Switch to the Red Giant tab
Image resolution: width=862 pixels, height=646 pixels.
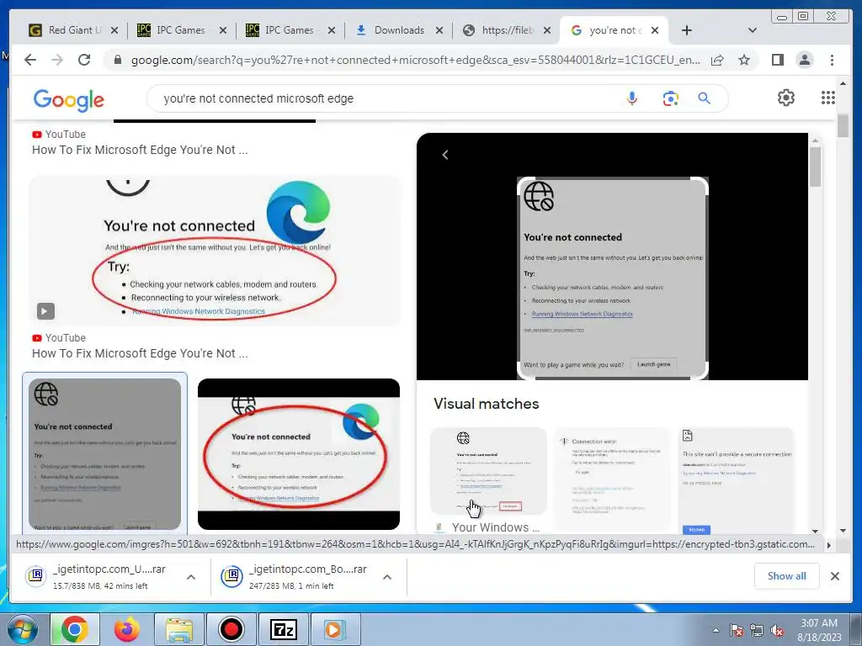click(x=74, y=30)
